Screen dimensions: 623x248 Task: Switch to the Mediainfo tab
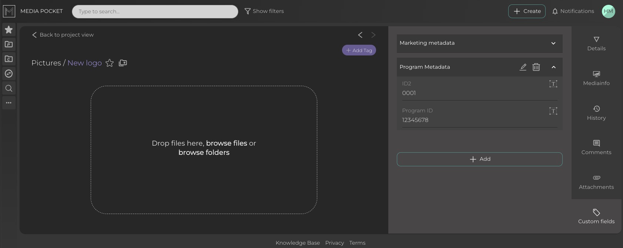(596, 78)
